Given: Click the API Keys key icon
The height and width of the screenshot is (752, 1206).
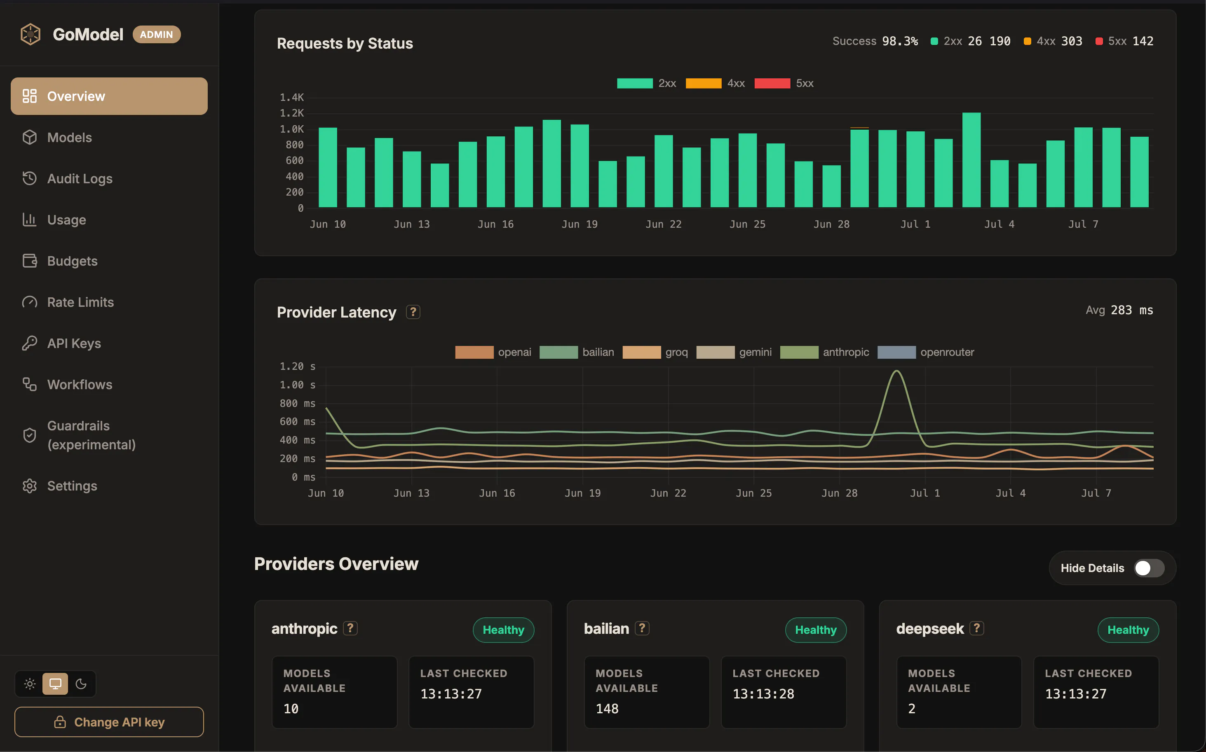Looking at the screenshot, I should click(x=29, y=343).
